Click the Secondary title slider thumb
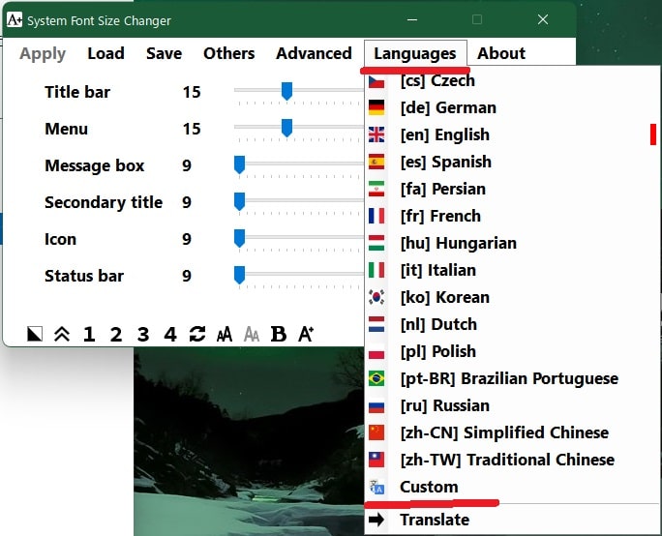662x536 pixels. tap(239, 201)
